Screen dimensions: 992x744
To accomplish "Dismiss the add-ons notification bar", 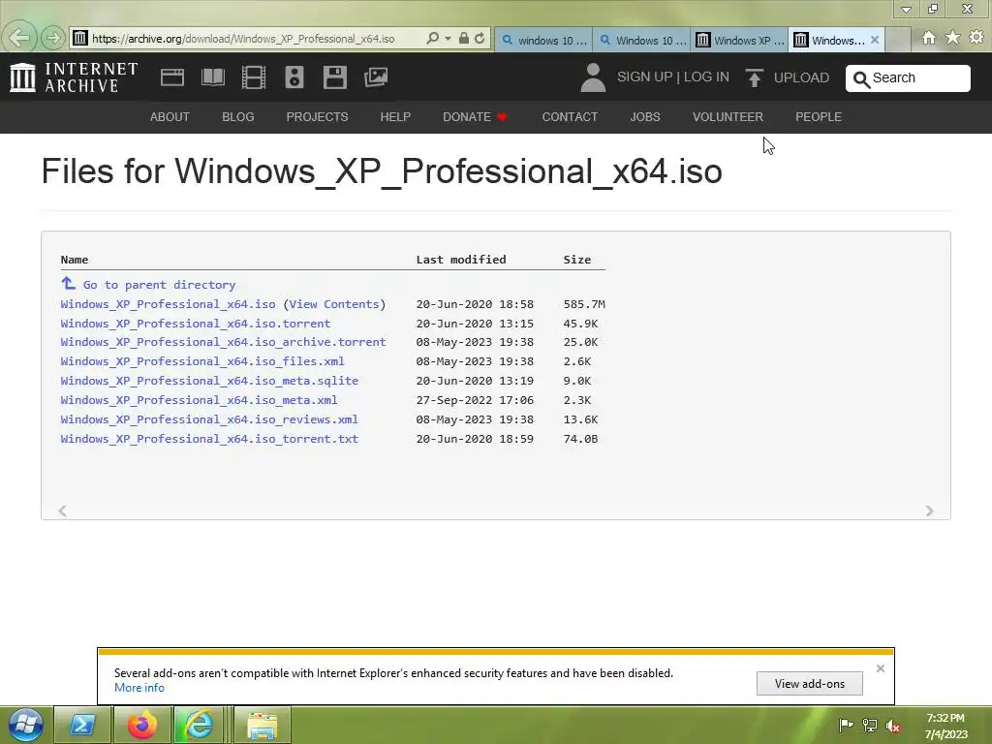I will point(880,668).
